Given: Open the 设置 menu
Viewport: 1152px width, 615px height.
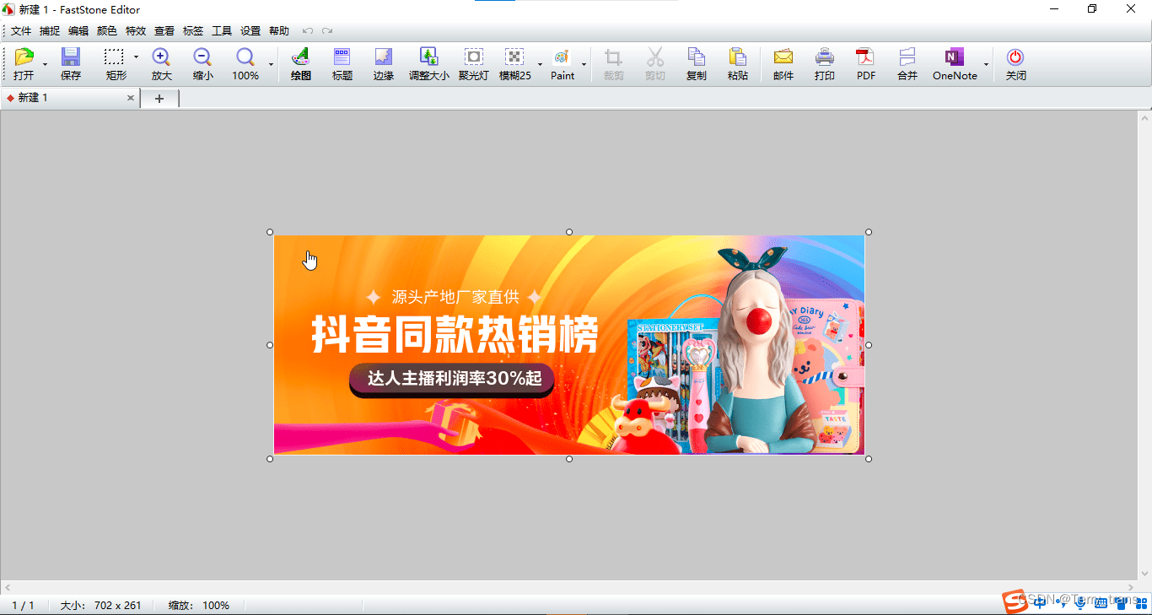Looking at the screenshot, I should pyautogui.click(x=250, y=31).
